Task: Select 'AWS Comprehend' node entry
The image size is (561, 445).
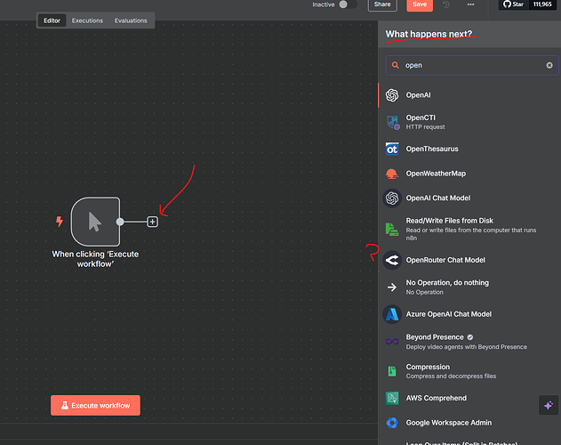Action: (469, 398)
